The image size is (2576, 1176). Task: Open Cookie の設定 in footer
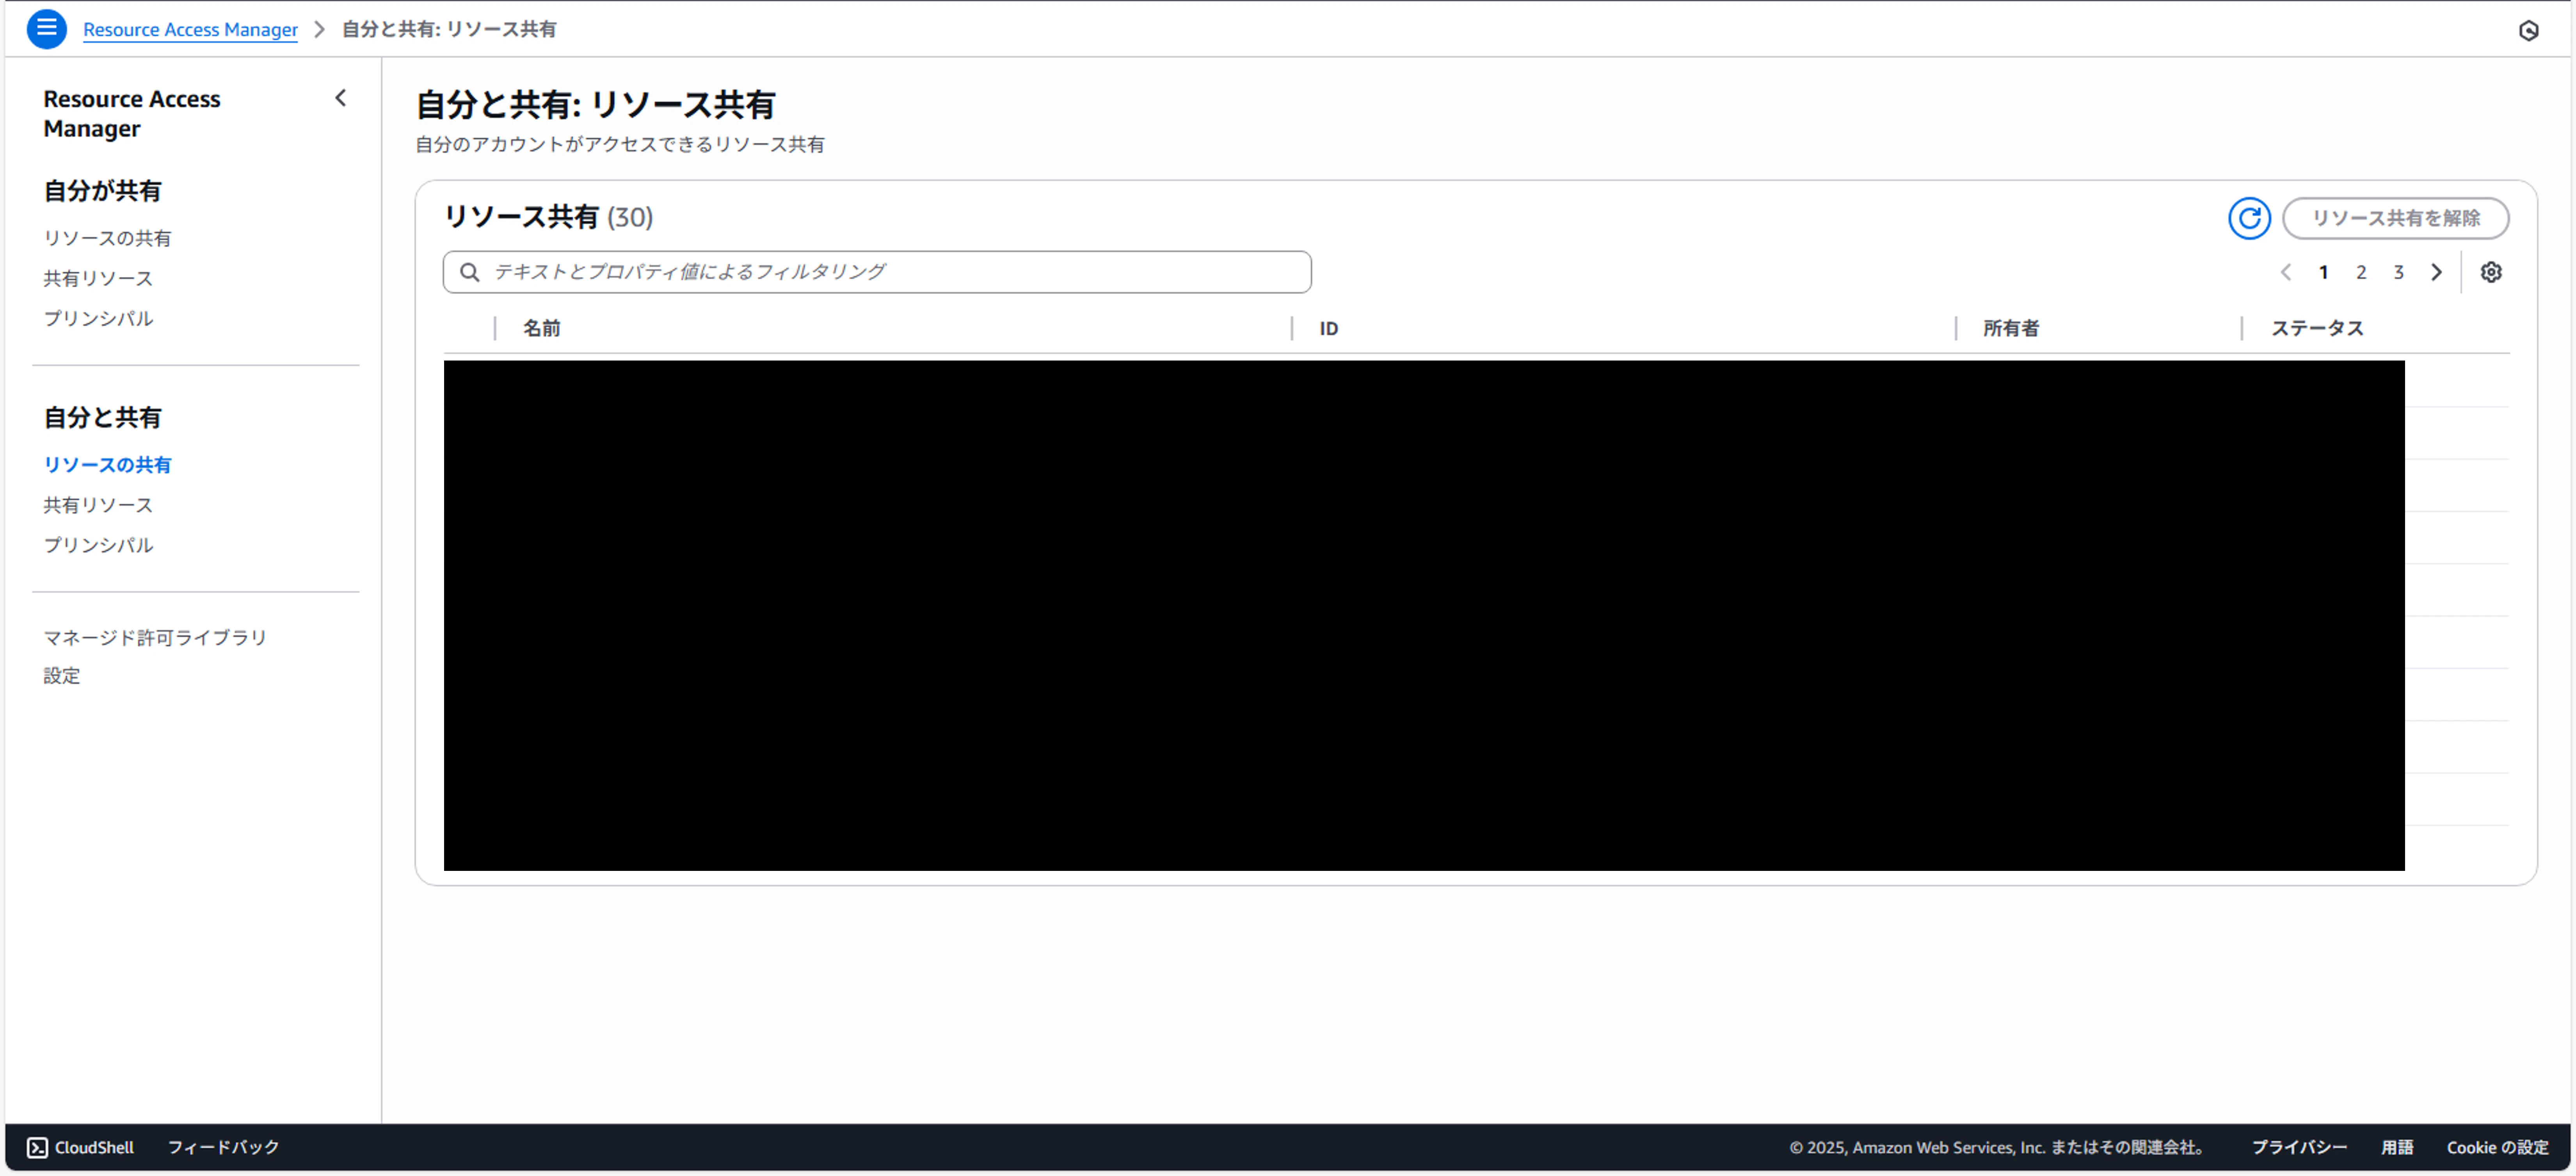pos(2497,1147)
